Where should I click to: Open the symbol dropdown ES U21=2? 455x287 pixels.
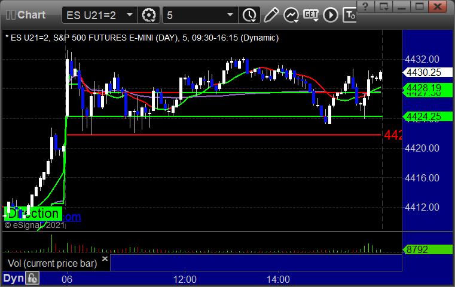[x=99, y=15]
